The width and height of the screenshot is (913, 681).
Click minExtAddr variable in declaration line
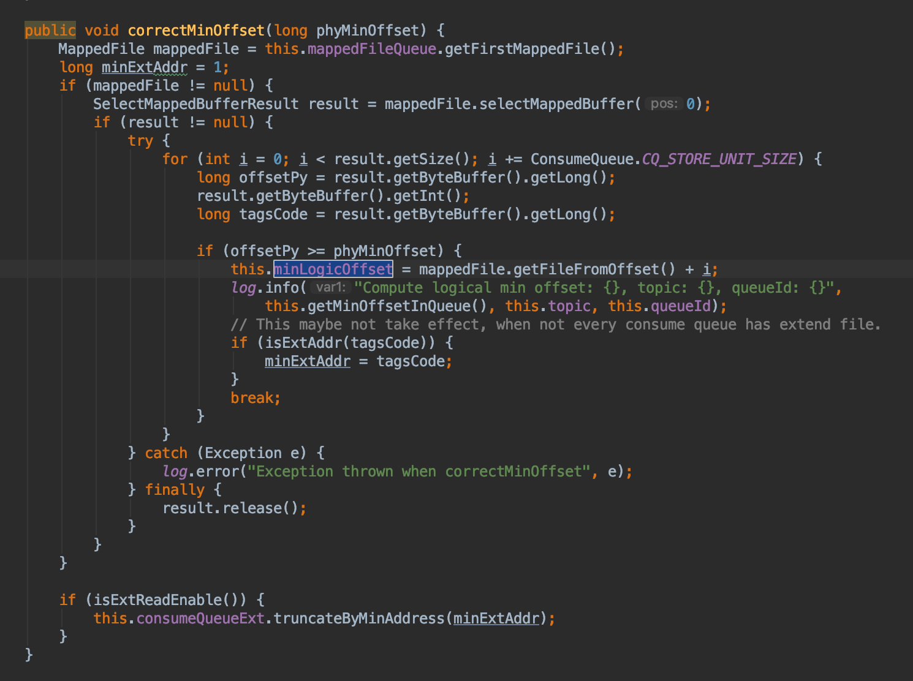(145, 67)
